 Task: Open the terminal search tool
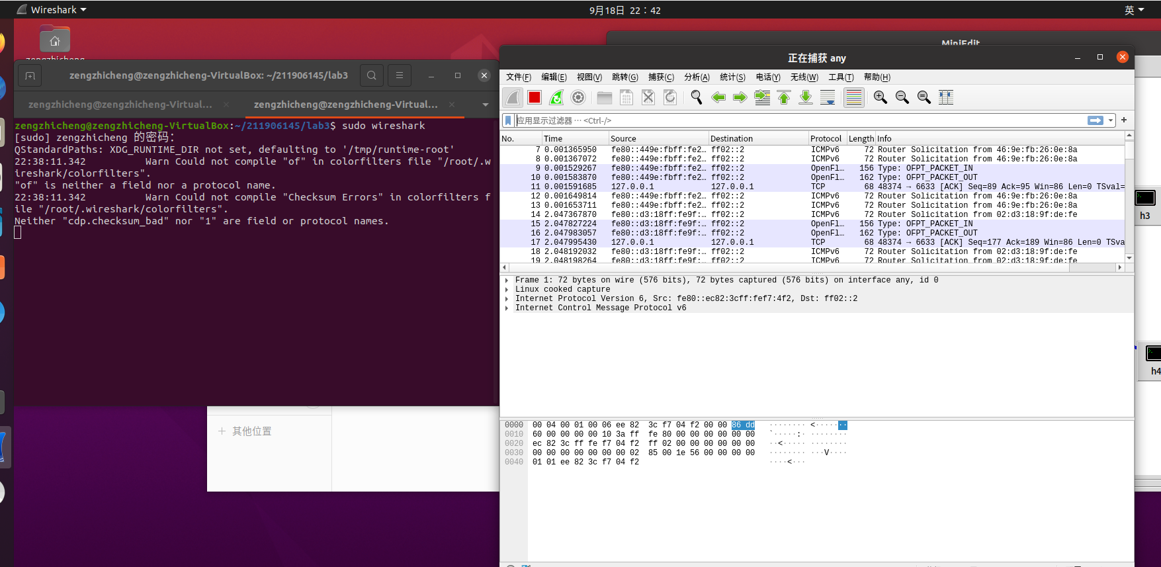pos(372,75)
